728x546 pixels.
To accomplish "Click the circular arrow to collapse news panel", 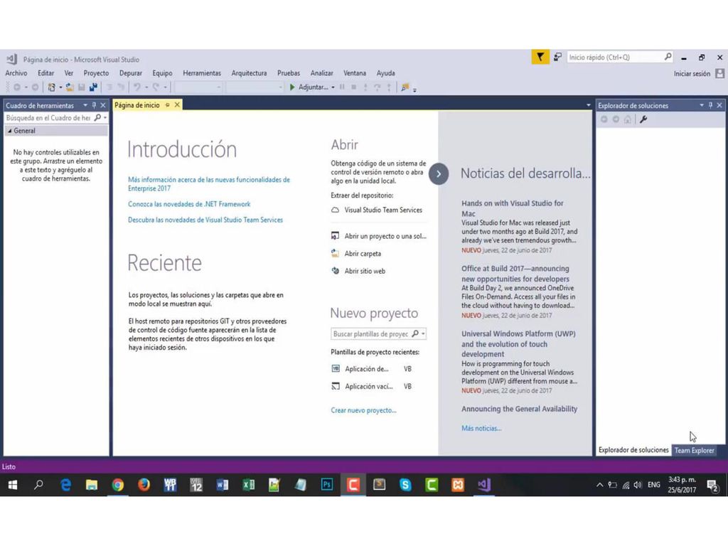I will click(438, 174).
